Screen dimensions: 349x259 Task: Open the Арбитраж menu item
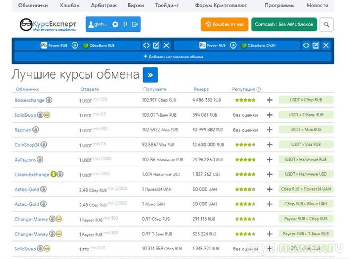[104, 6]
